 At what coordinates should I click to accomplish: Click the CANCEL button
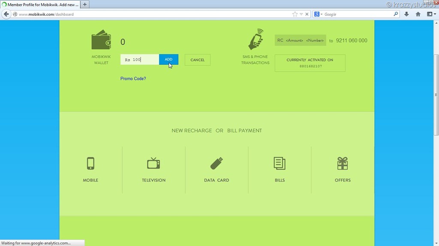click(197, 60)
